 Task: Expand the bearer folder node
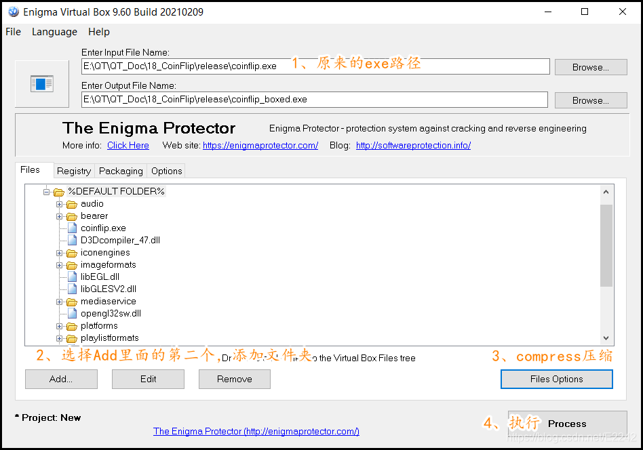[x=60, y=216]
